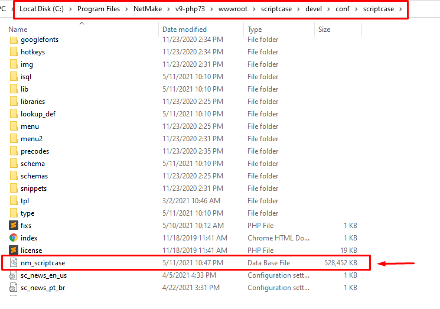Select the snippets folder icon

pyautogui.click(x=14, y=188)
